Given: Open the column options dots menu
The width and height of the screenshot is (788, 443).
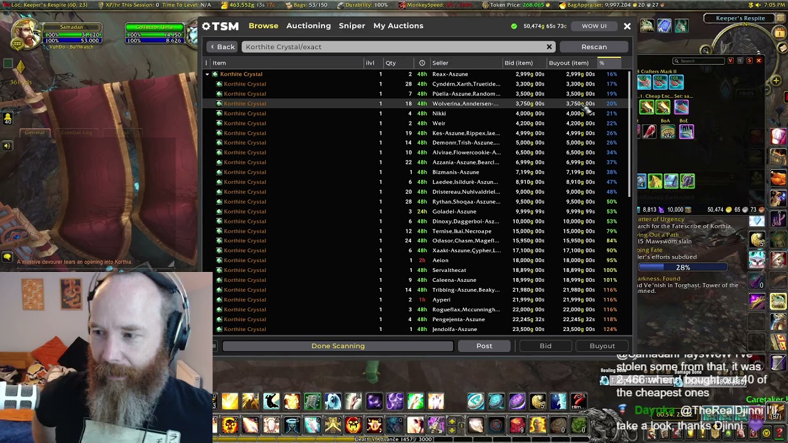Looking at the screenshot, I should click(x=206, y=63).
